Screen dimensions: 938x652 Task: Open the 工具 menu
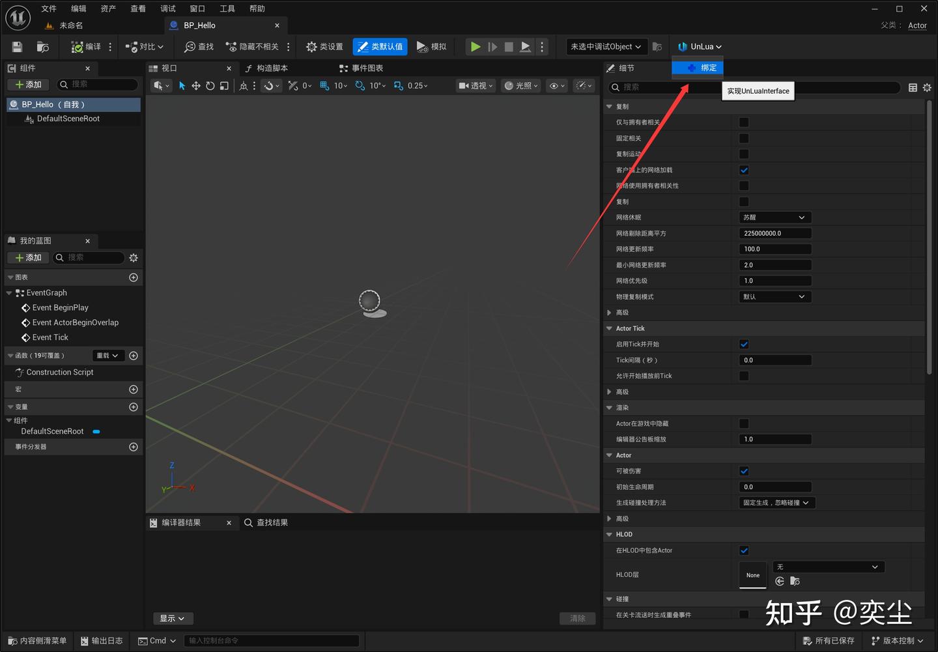tap(227, 8)
